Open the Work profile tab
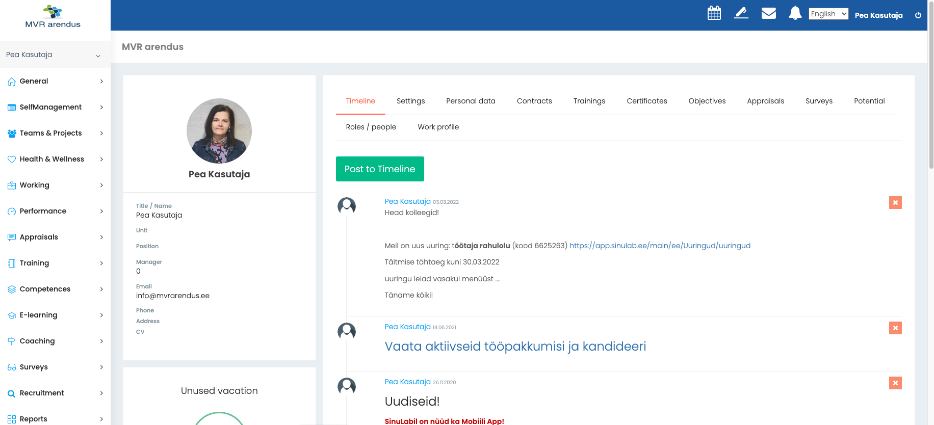This screenshot has height=425, width=934. tap(438, 127)
